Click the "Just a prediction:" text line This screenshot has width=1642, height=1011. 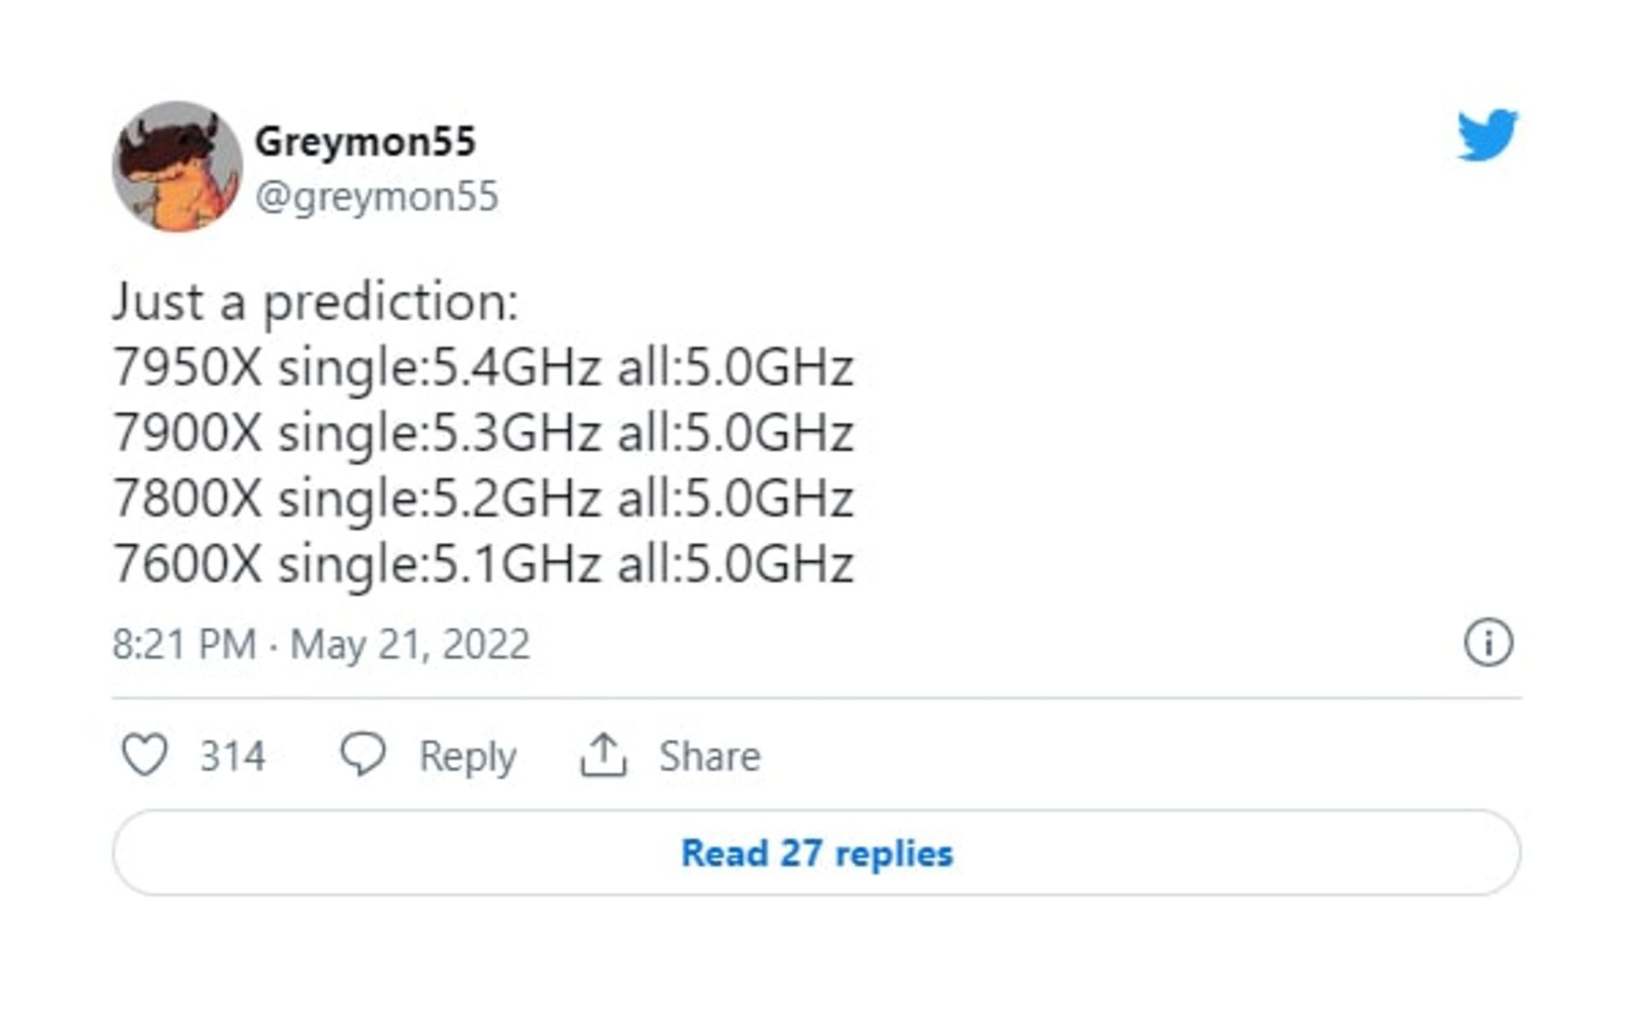coord(315,302)
